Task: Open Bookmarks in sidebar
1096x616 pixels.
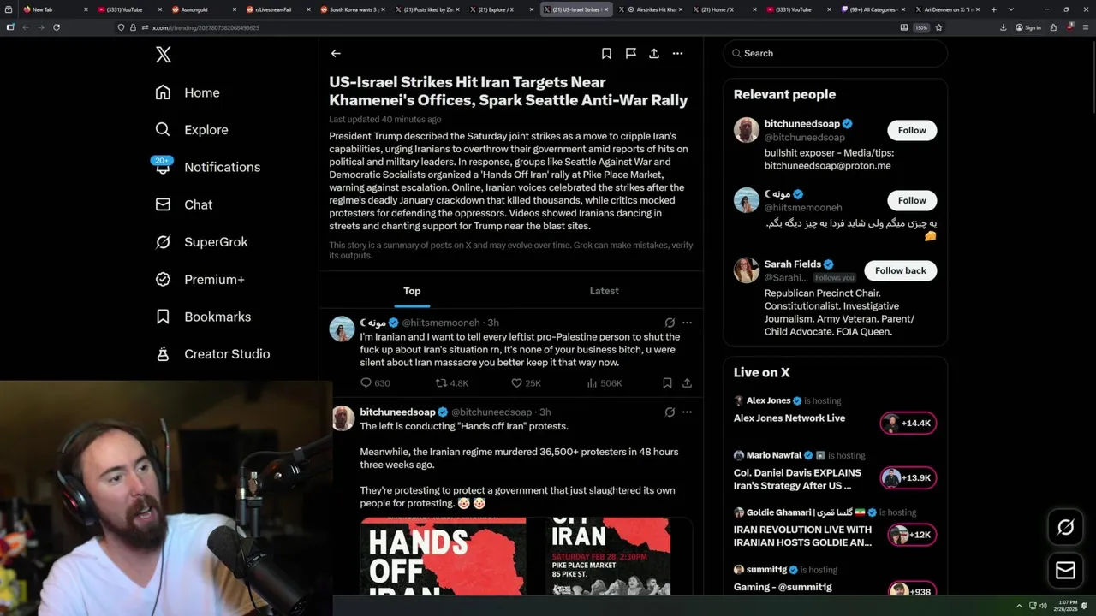Action: tap(203, 317)
